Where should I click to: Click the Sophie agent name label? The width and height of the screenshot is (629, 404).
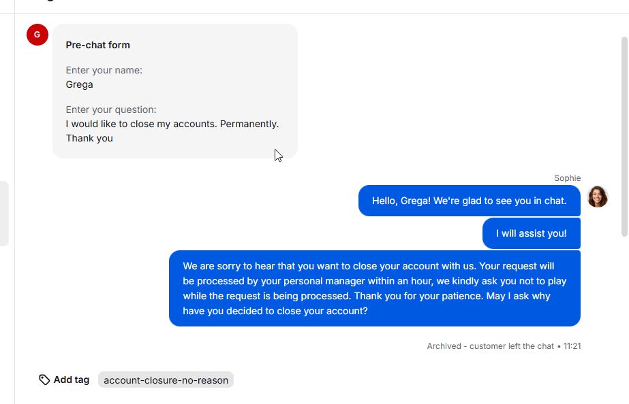click(567, 178)
